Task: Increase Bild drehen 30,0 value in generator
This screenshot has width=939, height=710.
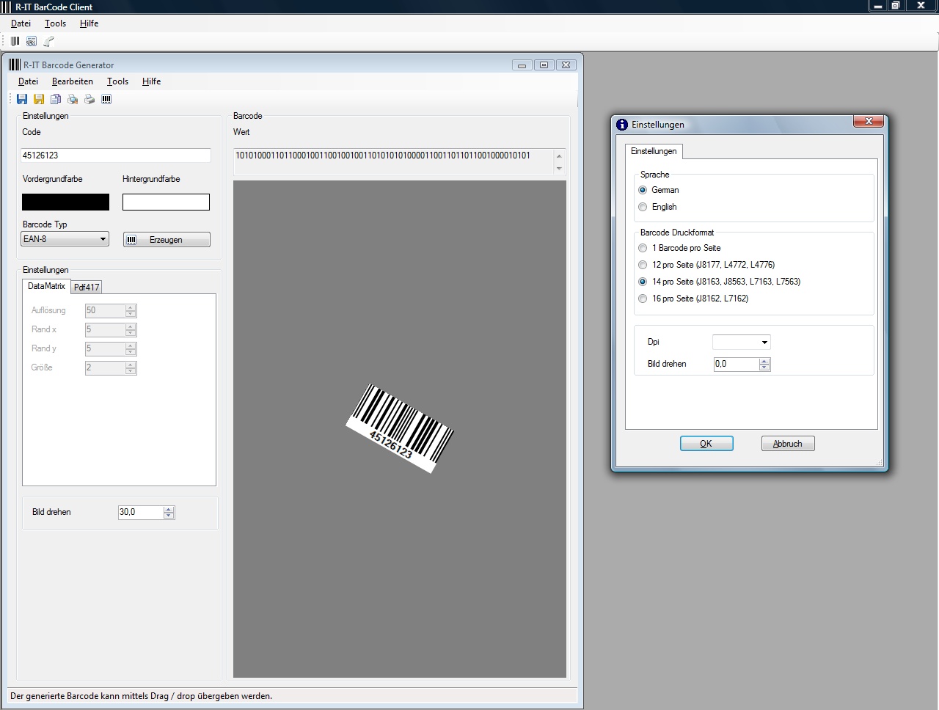Action: [169, 509]
